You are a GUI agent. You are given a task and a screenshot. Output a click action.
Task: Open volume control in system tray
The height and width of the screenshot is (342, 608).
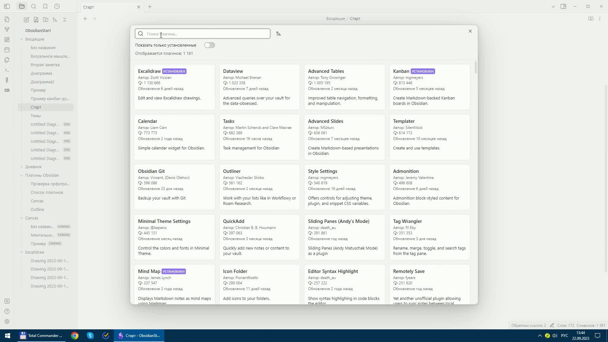(555, 336)
